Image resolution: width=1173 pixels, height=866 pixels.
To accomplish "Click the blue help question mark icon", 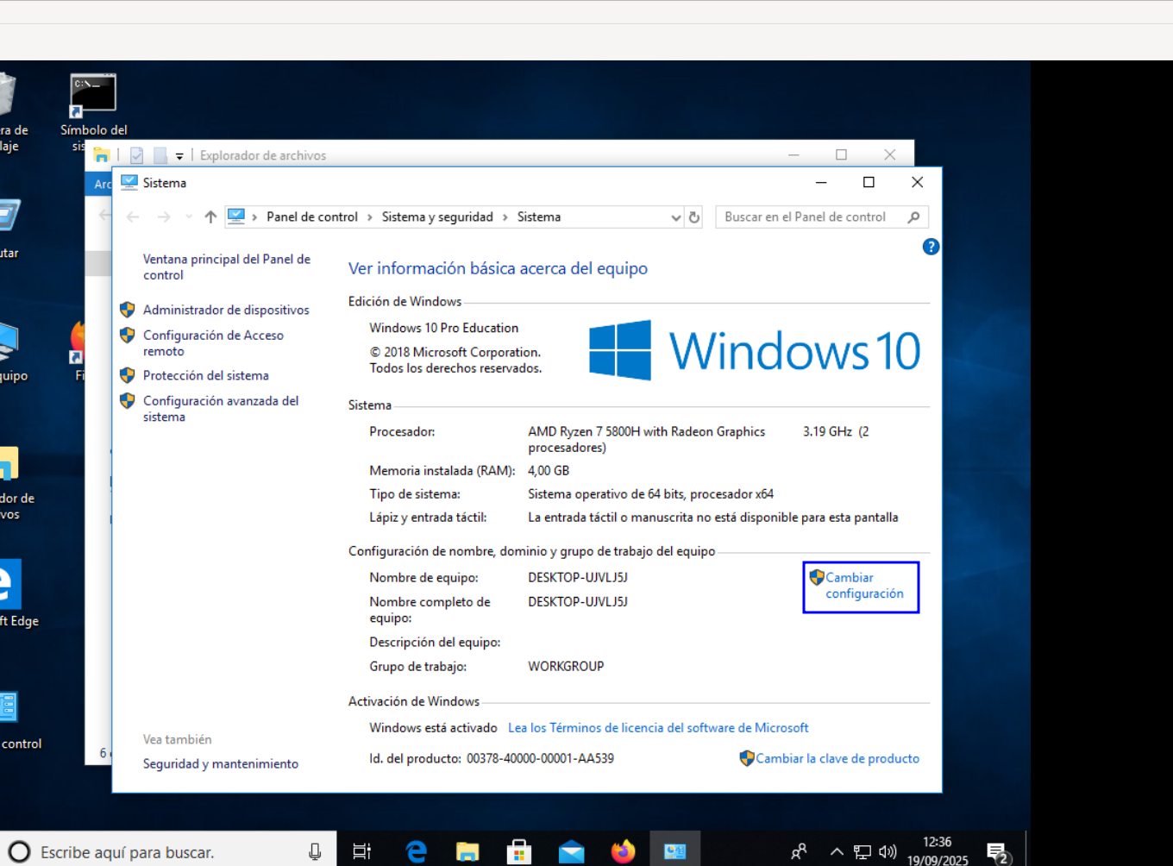I will tap(931, 247).
